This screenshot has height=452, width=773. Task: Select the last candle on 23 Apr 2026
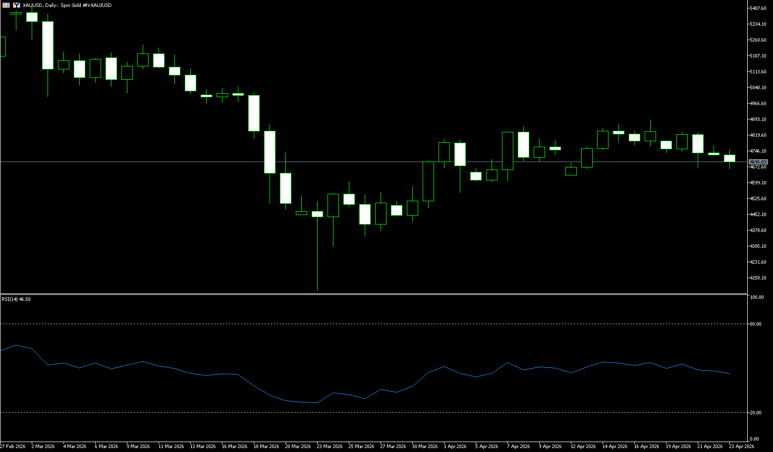[729, 158]
